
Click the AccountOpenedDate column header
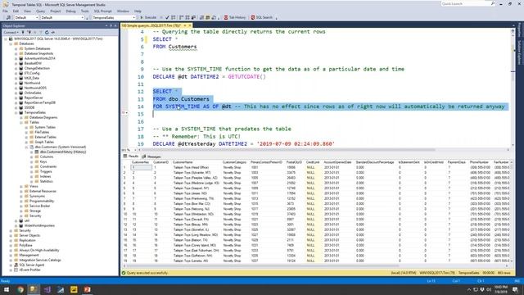(x=337, y=162)
